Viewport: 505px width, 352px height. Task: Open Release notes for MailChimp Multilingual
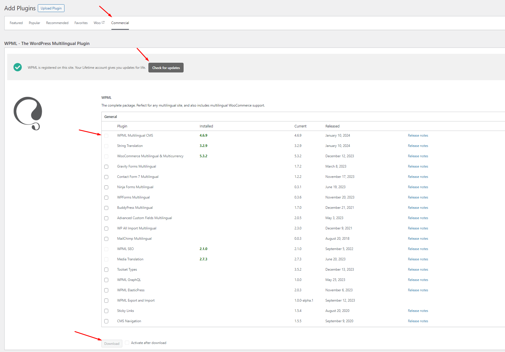click(418, 239)
